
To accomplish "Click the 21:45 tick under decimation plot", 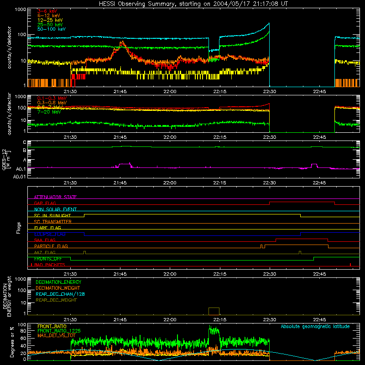I will pos(120,320).
